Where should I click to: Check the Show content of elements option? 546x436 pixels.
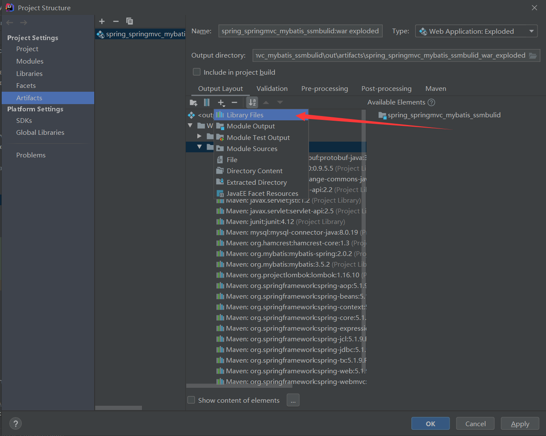[x=191, y=400]
